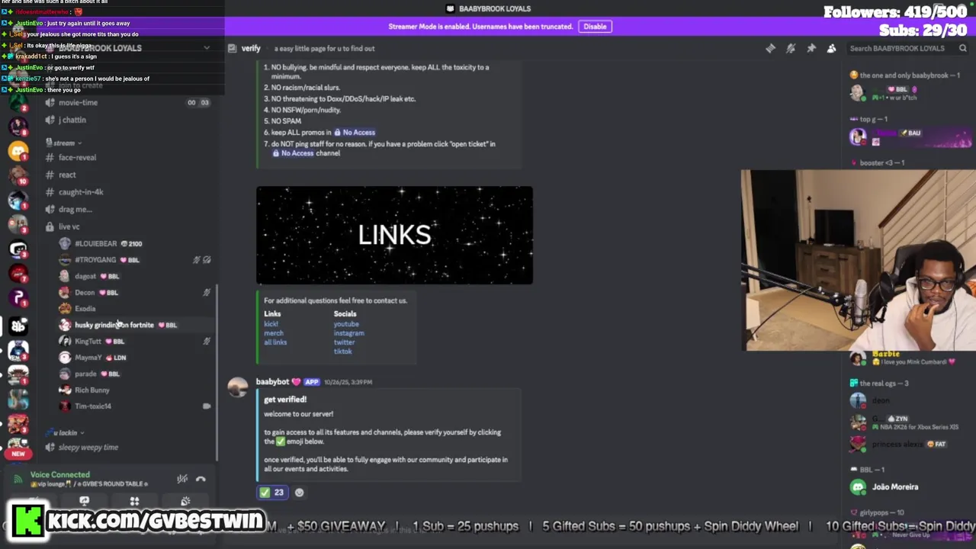The image size is (976, 549).
Task: Open the bb server icon in sidebar
Action: [18, 325]
